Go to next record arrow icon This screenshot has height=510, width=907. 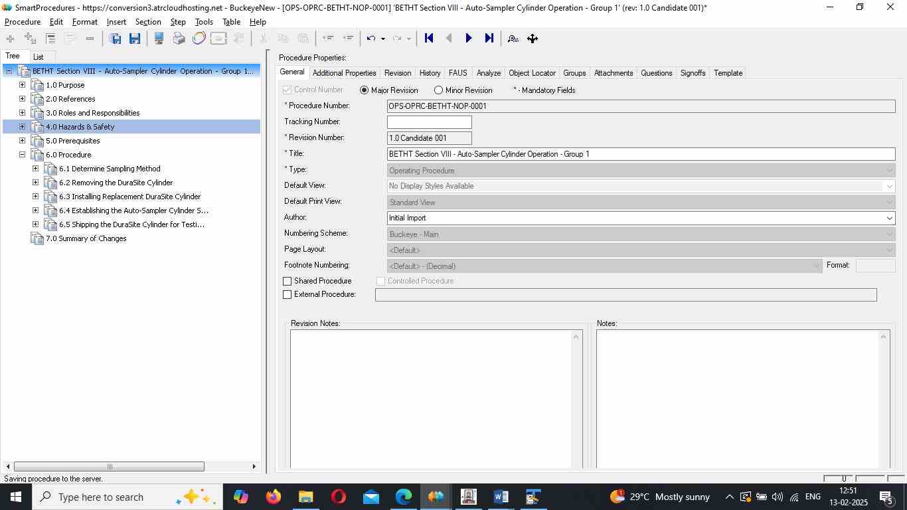click(469, 39)
